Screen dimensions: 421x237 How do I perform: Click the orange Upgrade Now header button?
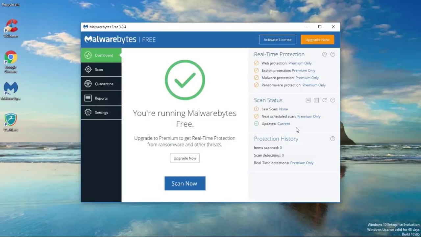click(317, 39)
